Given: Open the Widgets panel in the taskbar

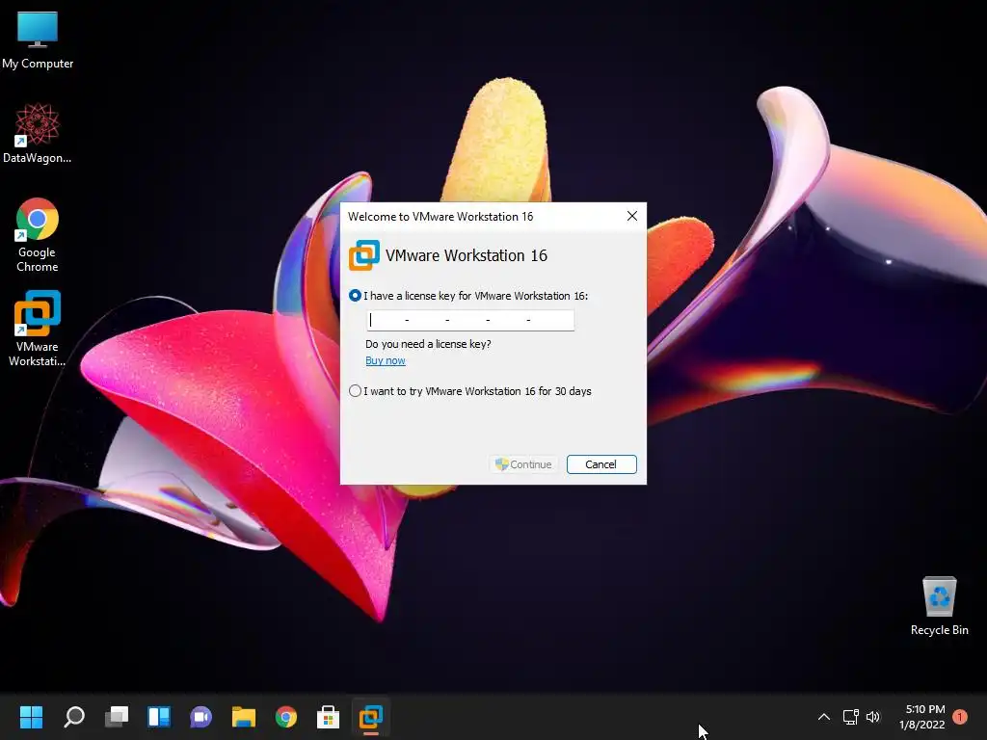Looking at the screenshot, I should click(159, 717).
